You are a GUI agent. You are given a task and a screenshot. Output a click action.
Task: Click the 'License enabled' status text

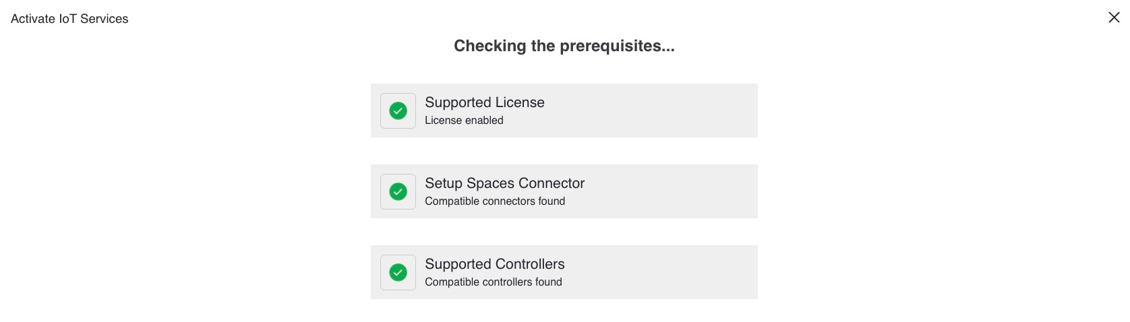coord(464,120)
